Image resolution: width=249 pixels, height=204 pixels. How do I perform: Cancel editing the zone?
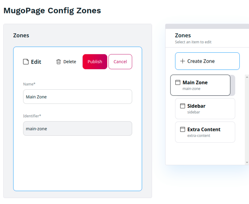[120, 62]
